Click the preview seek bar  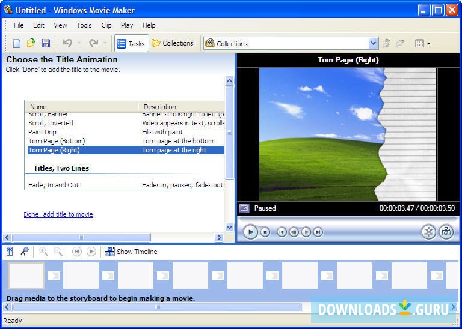pos(345,220)
